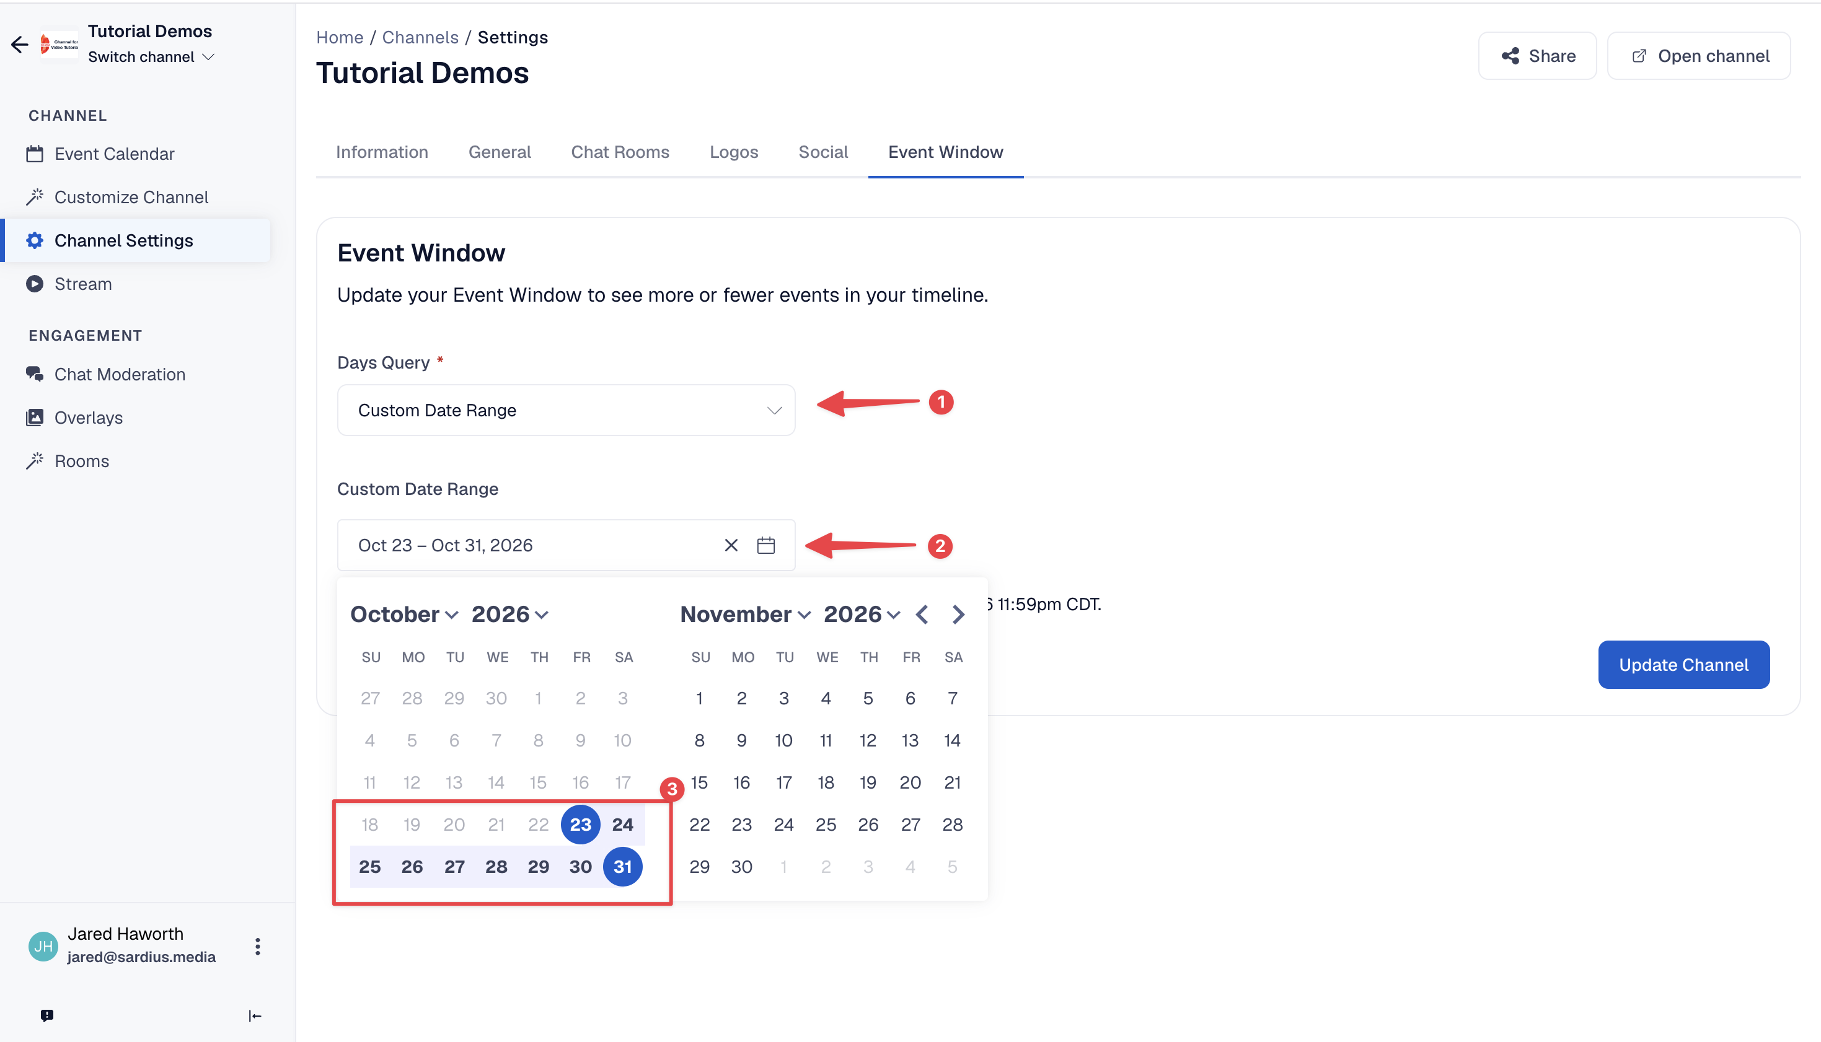Screen dimensions: 1821x1042
Task: Select November 7 in the calendar
Action: [952, 698]
